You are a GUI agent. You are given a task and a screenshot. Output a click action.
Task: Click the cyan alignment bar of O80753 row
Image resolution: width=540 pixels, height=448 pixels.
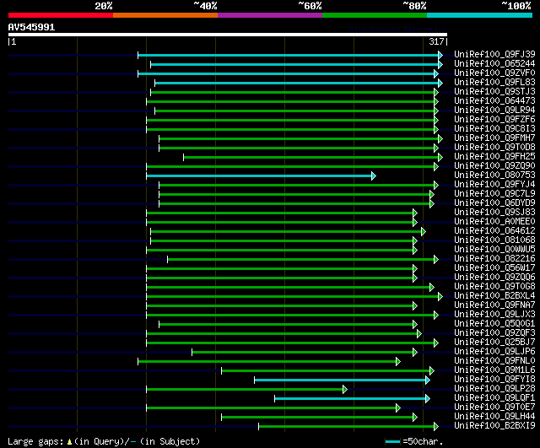[x=261, y=176]
